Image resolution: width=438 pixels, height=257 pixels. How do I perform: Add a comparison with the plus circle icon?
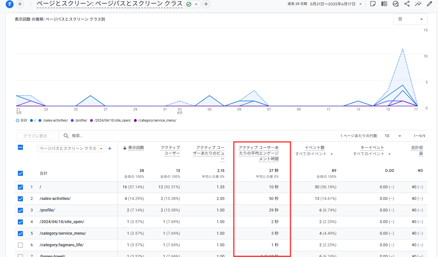[20, 4]
